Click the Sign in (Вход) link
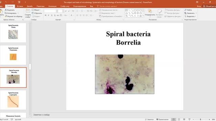216x121 pixels. 199,6
